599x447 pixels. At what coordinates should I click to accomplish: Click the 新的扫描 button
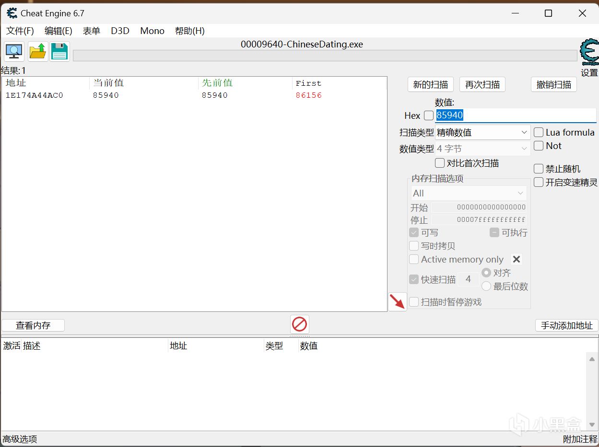pos(430,84)
